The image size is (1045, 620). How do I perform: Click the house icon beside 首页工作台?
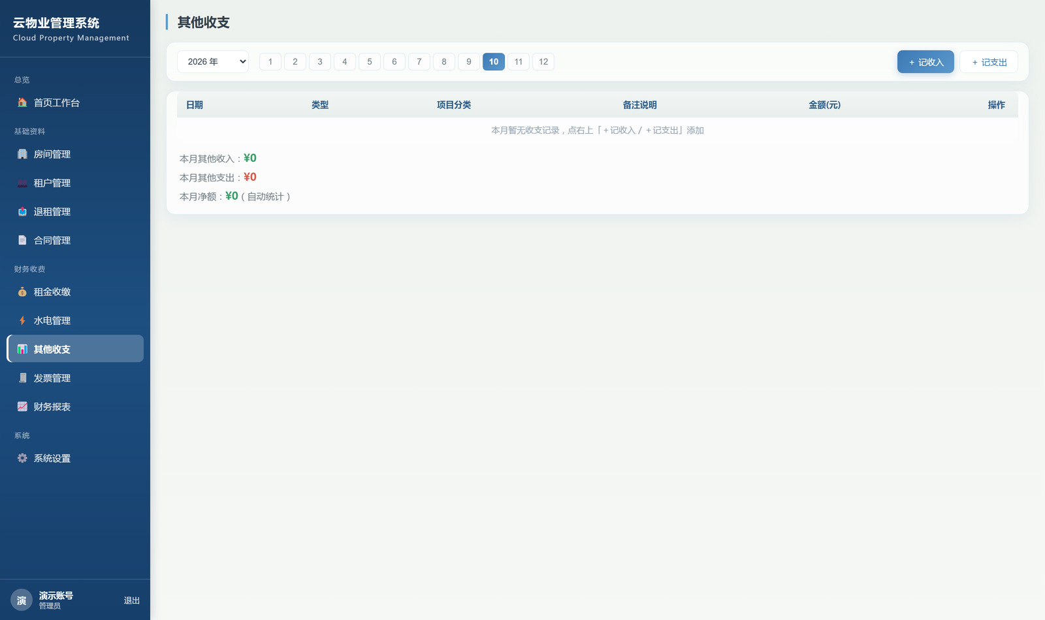(22, 102)
